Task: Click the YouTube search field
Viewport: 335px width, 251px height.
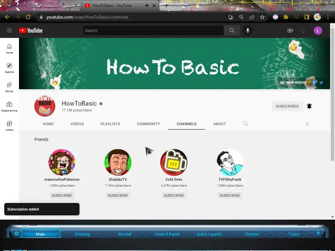Action: 153,30
